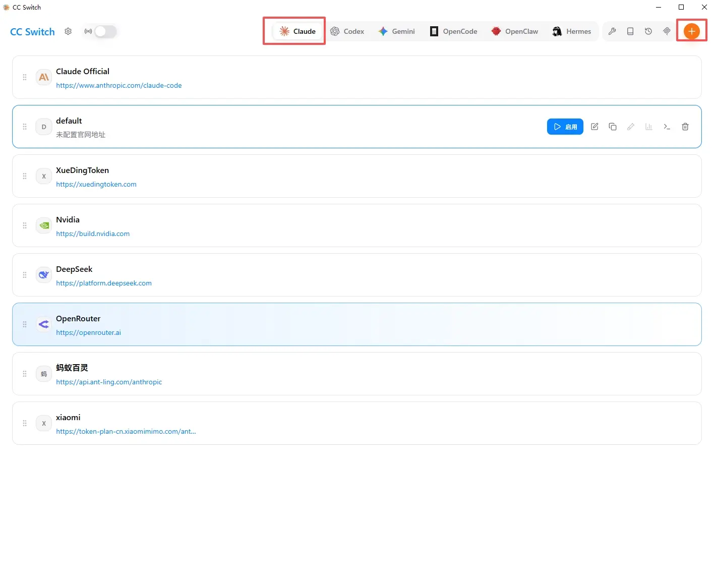The height and width of the screenshot is (577, 713).
Task: Click the faded test-tube icon on the default row
Action: pyautogui.click(x=631, y=127)
